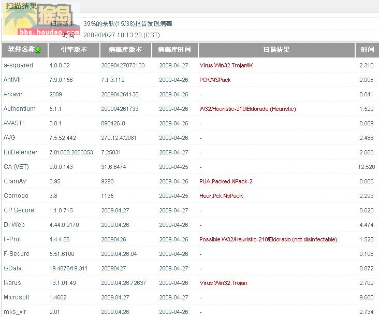
Task: Click scan time value 9.600
Action: 367,298
